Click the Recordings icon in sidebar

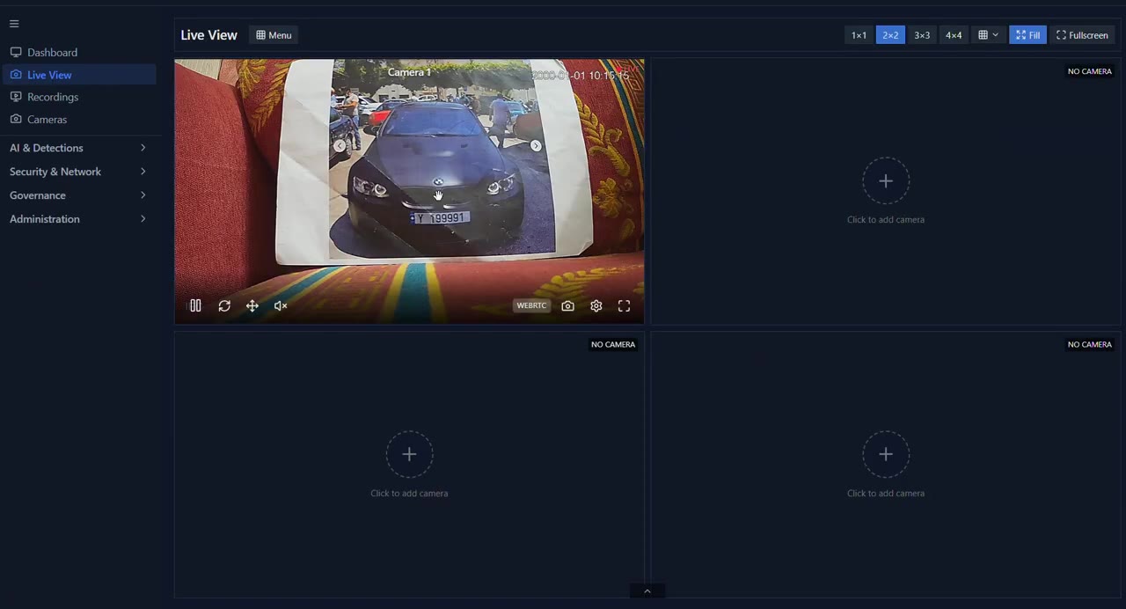click(16, 97)
